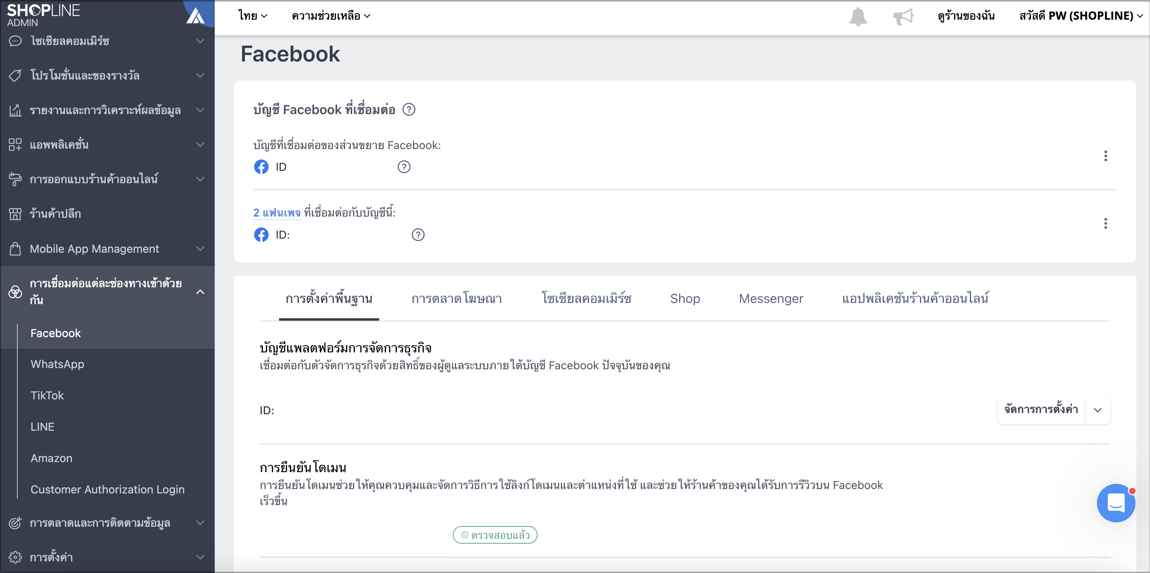
Task: Click the chart icon for รายงานและการวิเคราะห์ผลข้อมูล
Action: click(15, 110)
